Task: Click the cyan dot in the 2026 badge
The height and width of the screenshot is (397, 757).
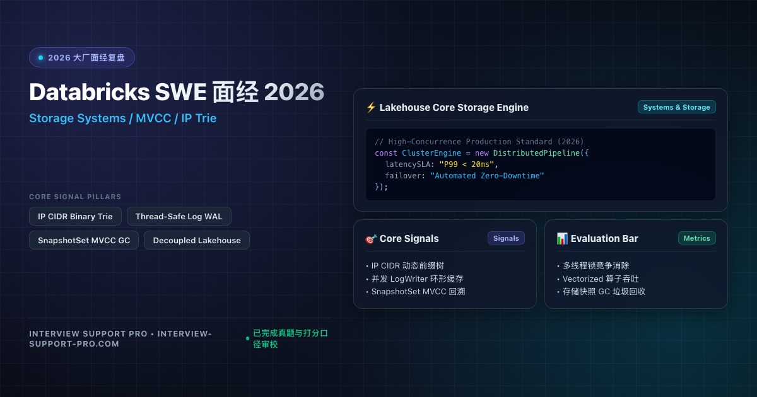Action: click(x=41, y=57)
